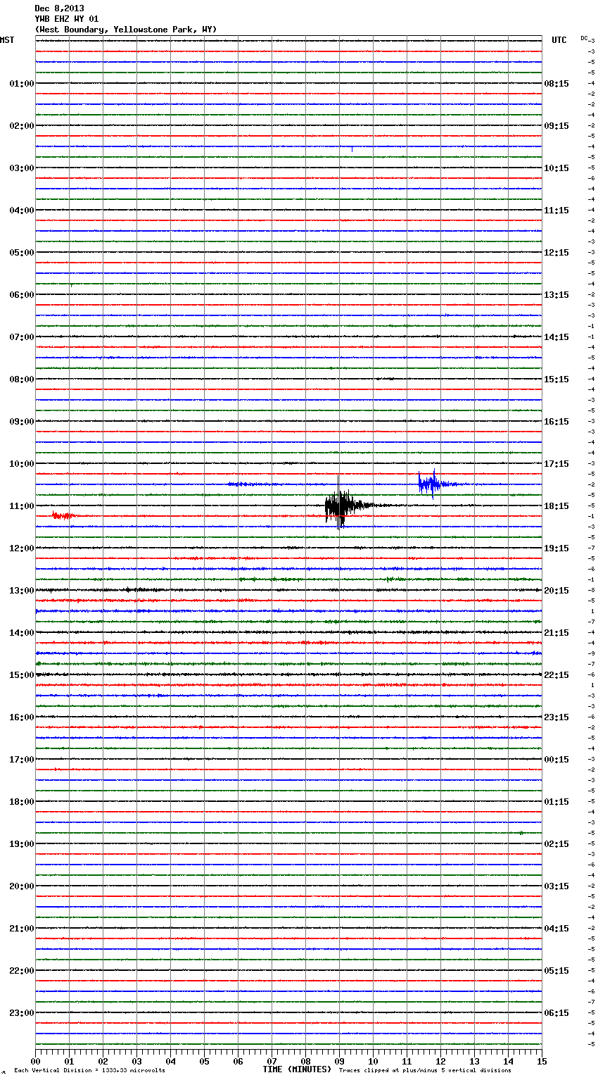Click the 'DC' offset column header

click(584, 38)
